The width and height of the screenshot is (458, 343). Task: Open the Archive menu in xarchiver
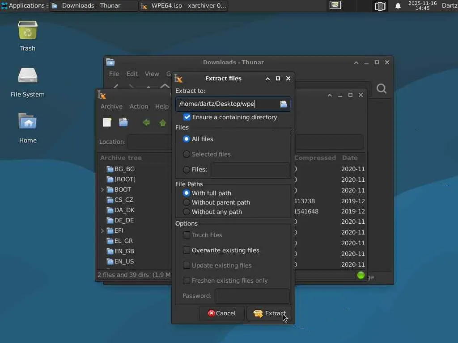click(x=111, y=107)
